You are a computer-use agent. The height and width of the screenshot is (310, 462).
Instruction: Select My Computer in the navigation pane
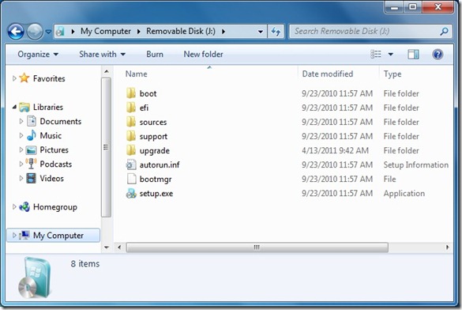(x=58, y=236)
